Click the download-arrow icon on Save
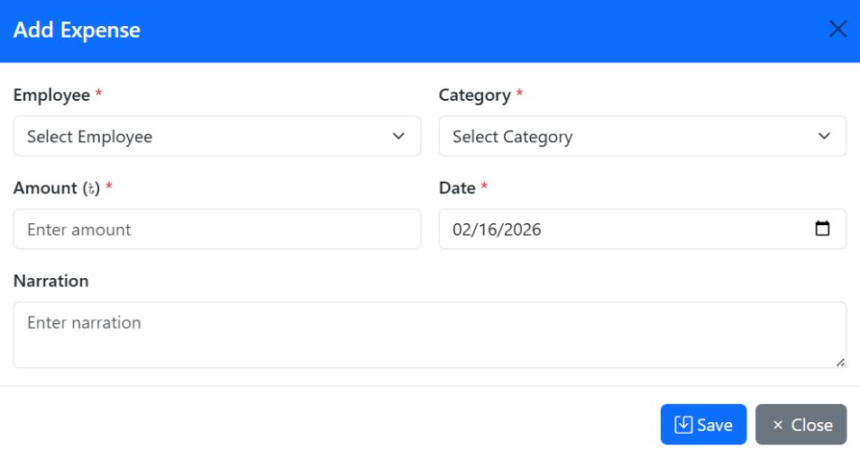The height and width of the screenshot is (450, 860). [x=683, y=425]
